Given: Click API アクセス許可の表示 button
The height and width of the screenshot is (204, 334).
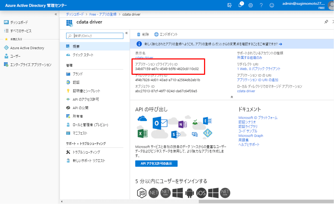Looking at the screenshot, I should point(156,163).
